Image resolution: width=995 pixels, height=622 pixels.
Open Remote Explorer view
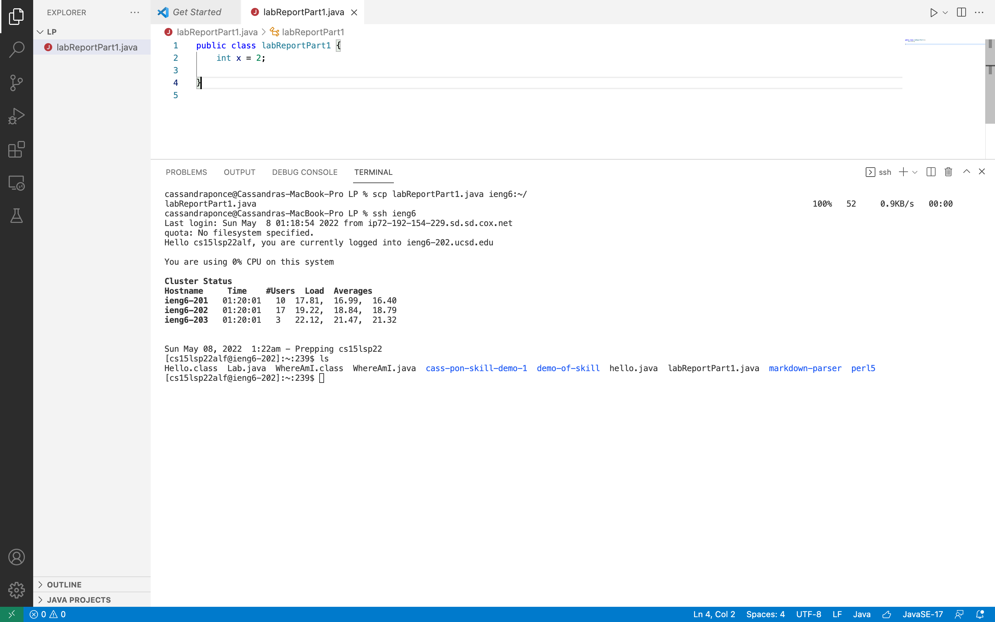(17, 183)
